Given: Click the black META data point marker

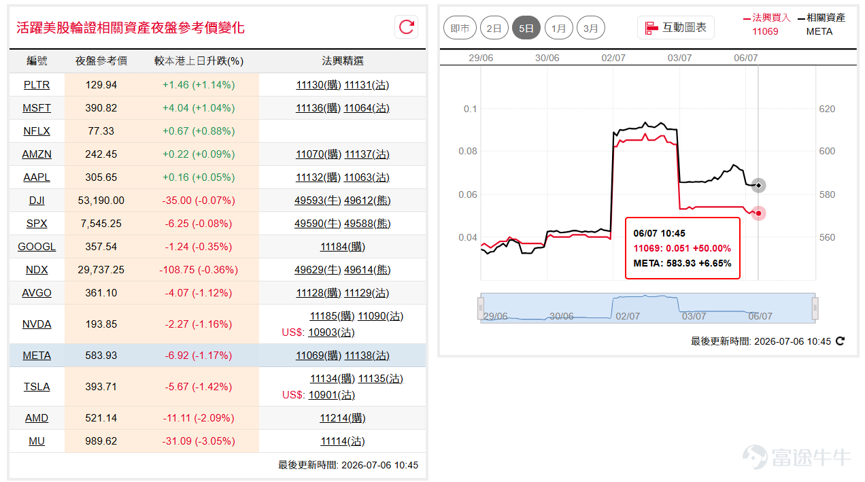Looking at the screenshot, I should pos(758,185).
